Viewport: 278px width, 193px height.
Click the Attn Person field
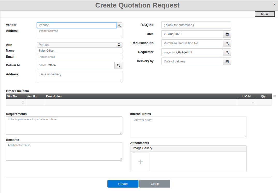click(x=77, y=45)
